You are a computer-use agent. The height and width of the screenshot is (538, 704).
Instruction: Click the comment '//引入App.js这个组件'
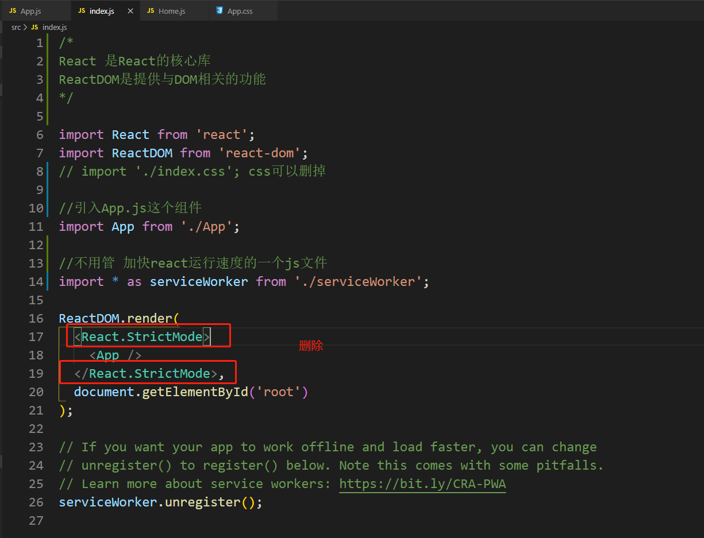pyautogui.click(x=130, y=208)
